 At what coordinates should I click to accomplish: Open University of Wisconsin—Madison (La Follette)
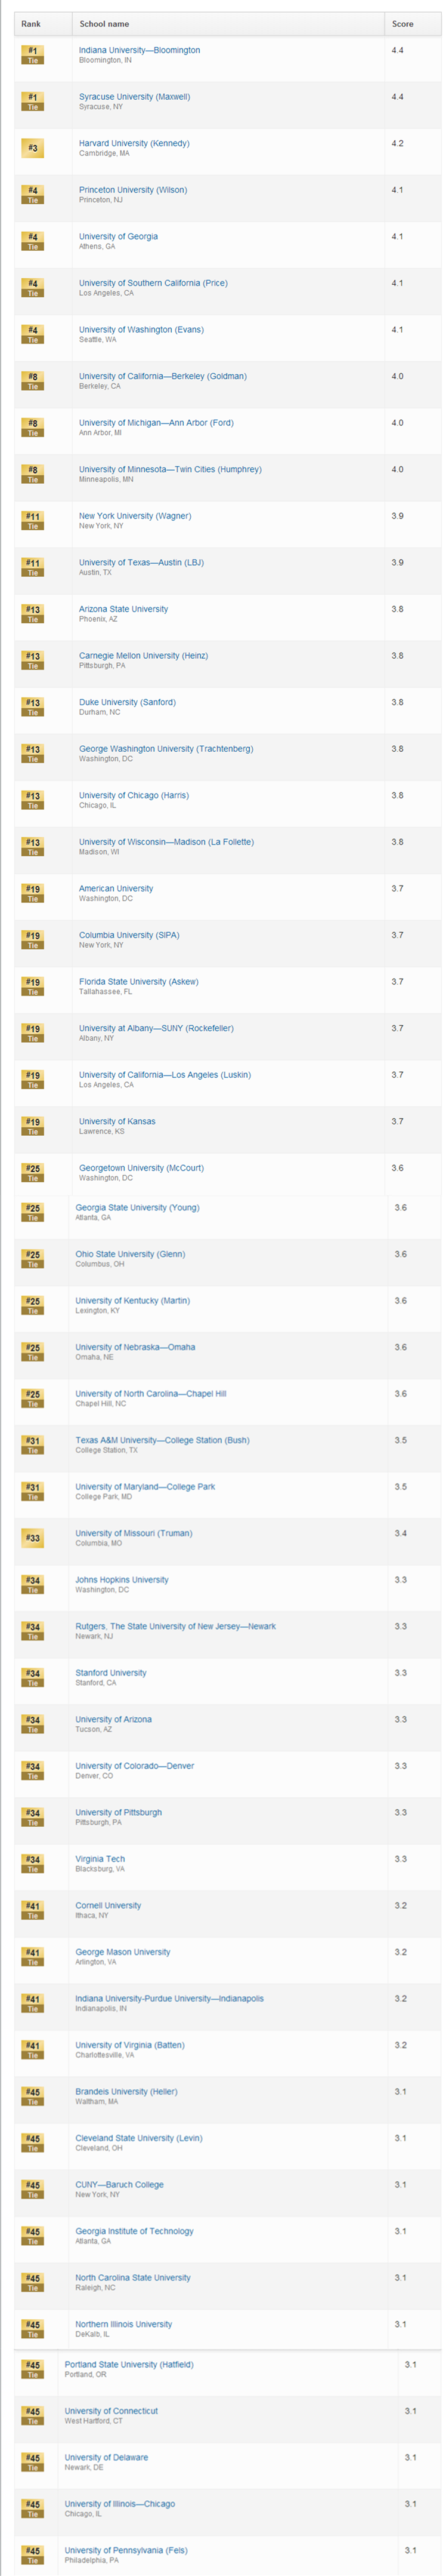[x=166, y=842]
